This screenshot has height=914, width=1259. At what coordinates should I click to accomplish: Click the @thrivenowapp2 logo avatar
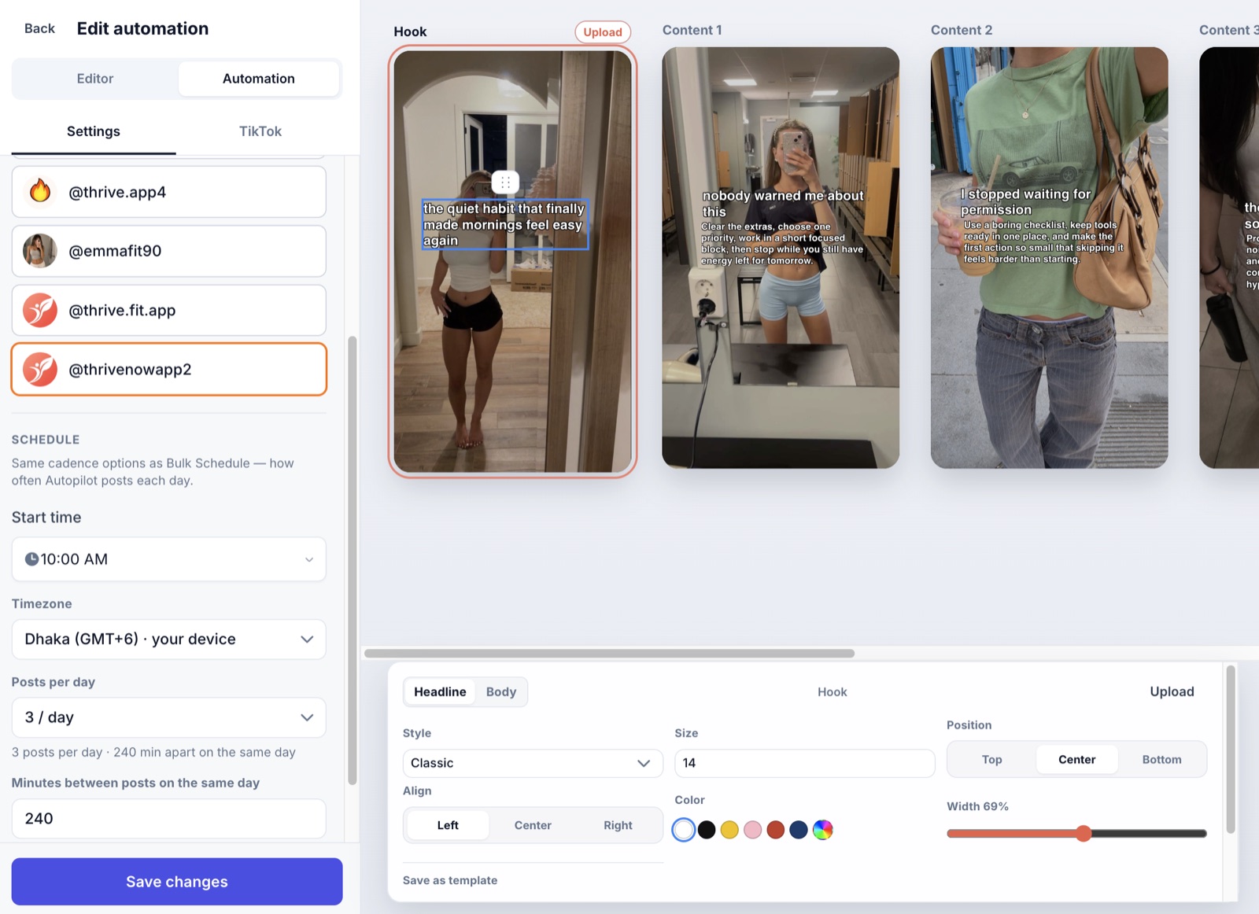tap(40, 369)
